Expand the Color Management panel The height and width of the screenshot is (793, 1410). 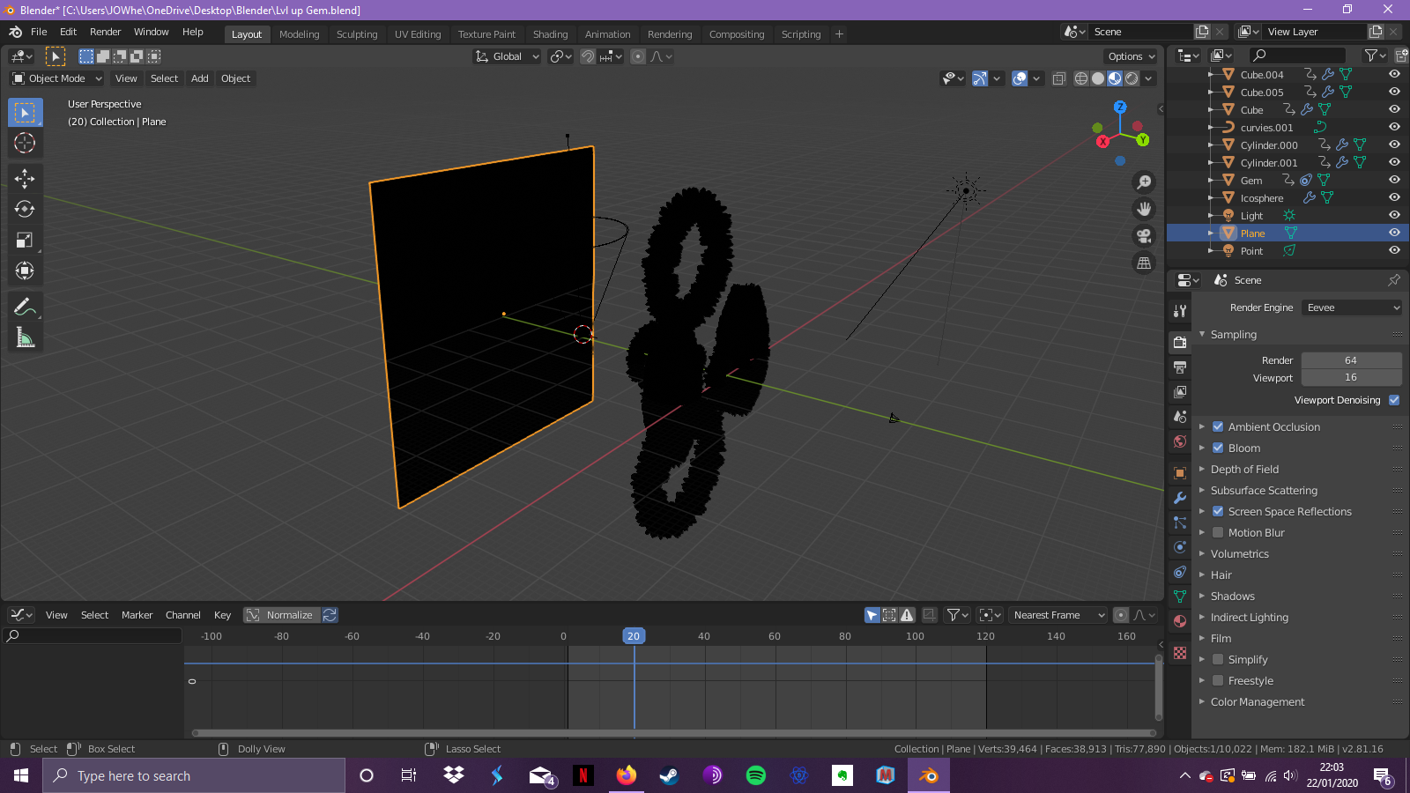tap(1257, 701)
